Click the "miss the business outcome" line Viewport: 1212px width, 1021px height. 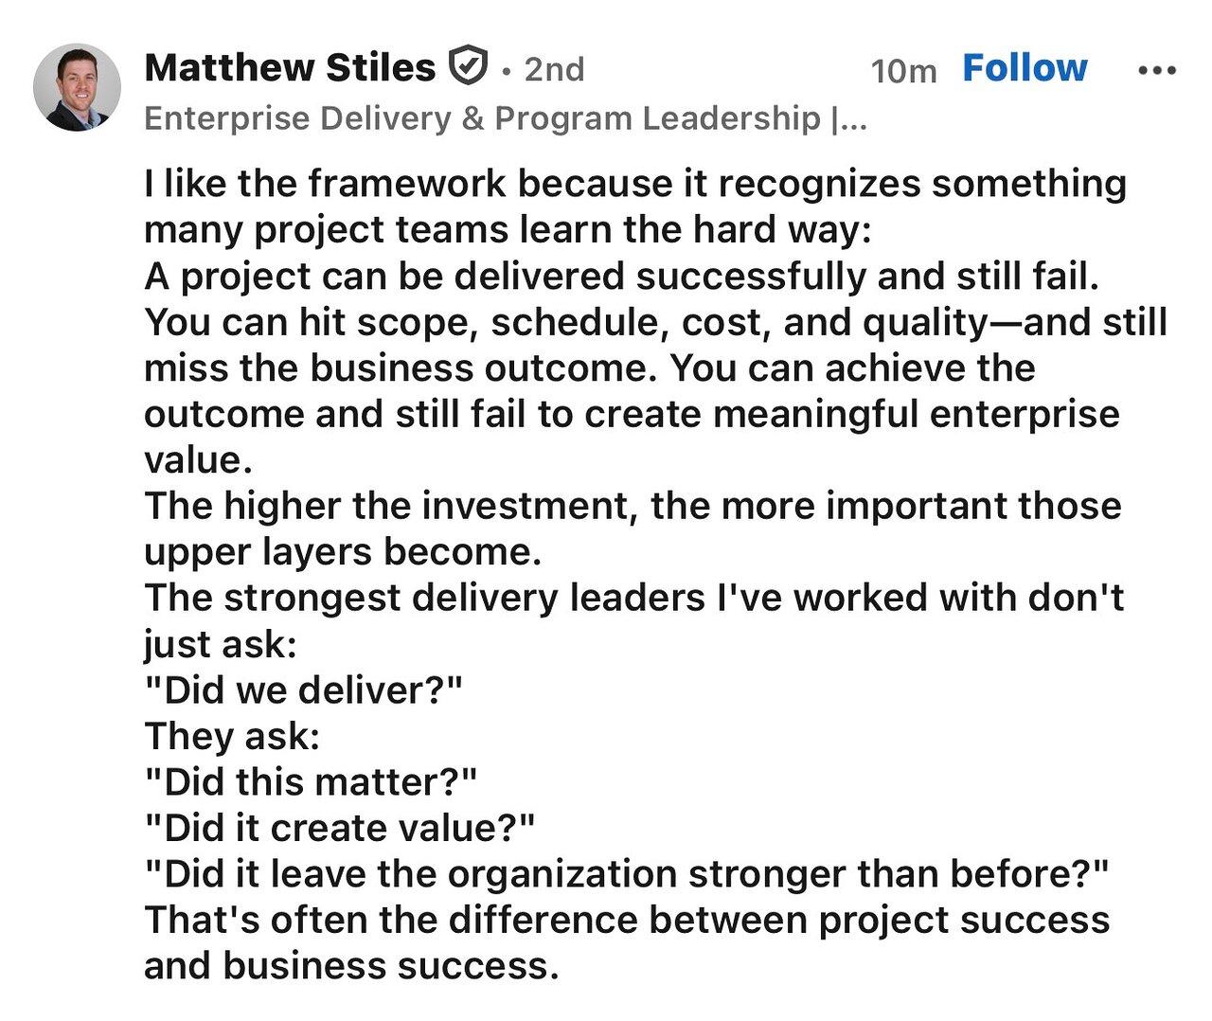[590, 367]
